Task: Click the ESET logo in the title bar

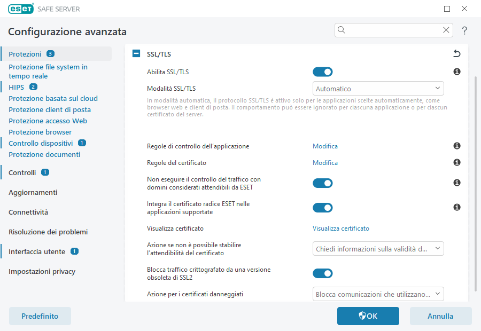Action: point(20,9)
